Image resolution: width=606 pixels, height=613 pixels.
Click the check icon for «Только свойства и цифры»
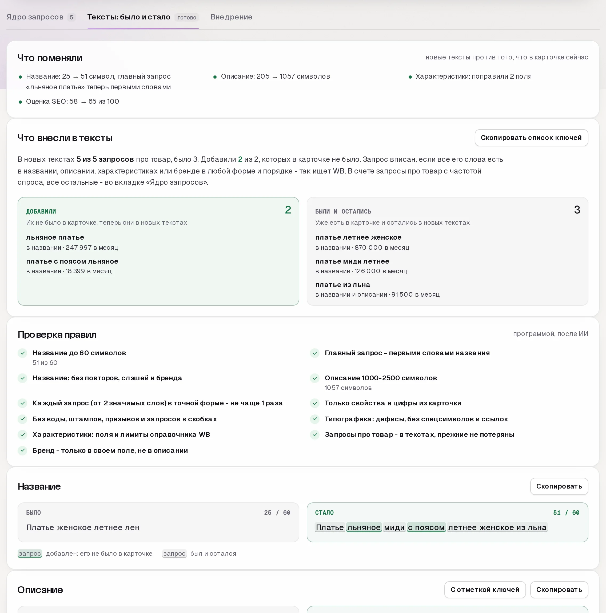pos(315,403)
